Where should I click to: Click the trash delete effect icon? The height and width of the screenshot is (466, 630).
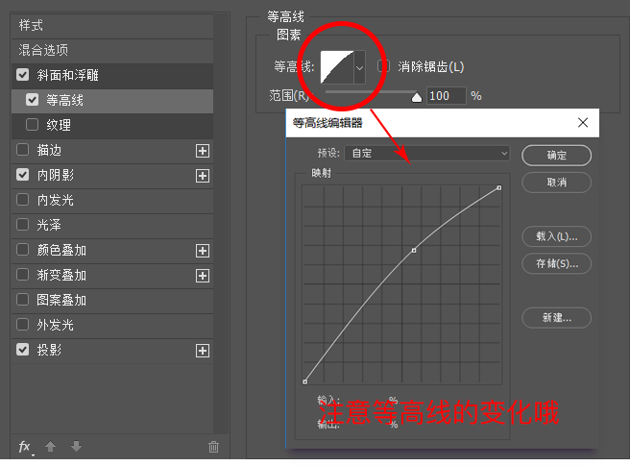(x=214, y=447)
